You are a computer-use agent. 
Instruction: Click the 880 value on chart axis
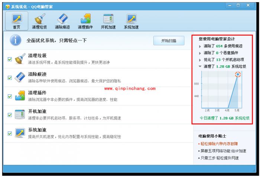pyautogui.click(x=196, y=84)
